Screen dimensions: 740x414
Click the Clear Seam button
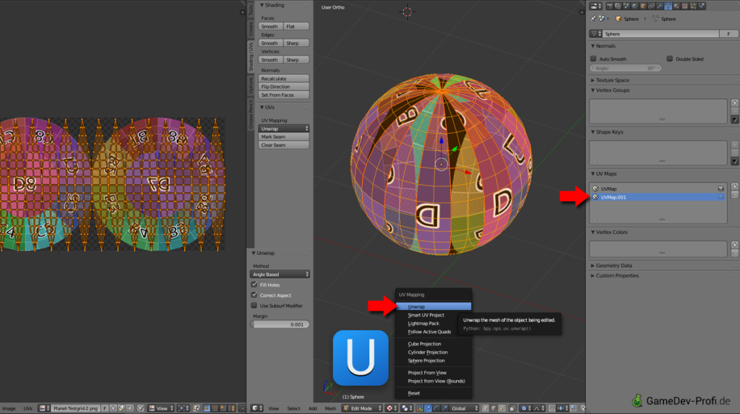click(x=283, y=145)
